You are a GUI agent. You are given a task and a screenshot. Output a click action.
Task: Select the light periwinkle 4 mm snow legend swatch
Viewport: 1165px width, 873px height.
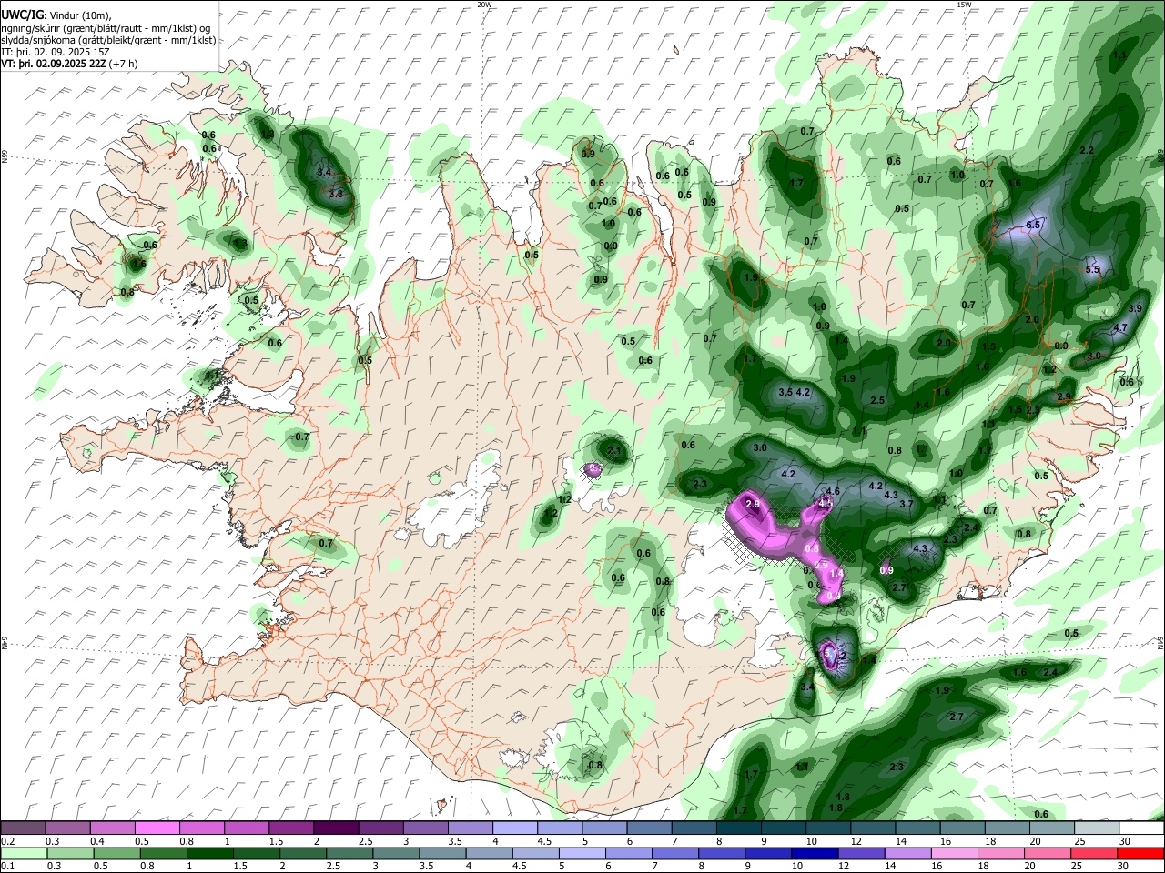pos(515,828)
